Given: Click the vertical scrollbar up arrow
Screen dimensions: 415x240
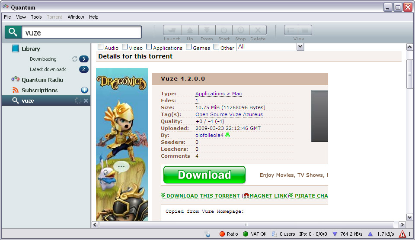Looking at the screenshot, I should [409, 47].
